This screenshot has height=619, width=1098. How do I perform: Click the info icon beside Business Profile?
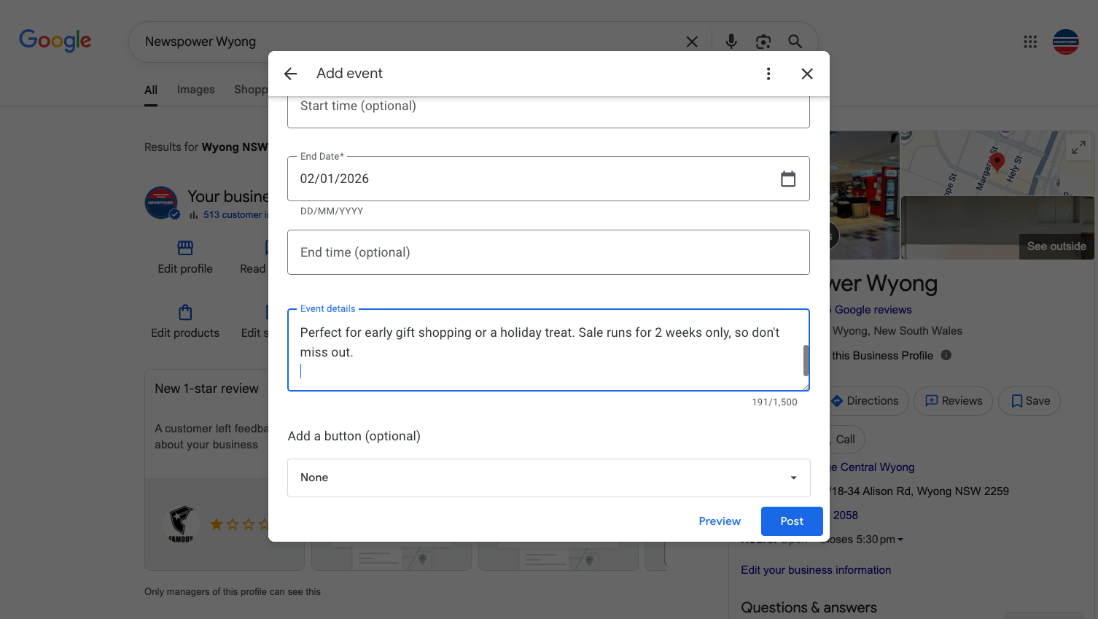946,355
